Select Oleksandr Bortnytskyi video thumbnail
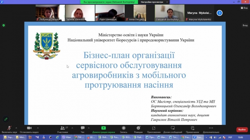The image size is (250, 140). pyautogui.click(x=170, y=13)
